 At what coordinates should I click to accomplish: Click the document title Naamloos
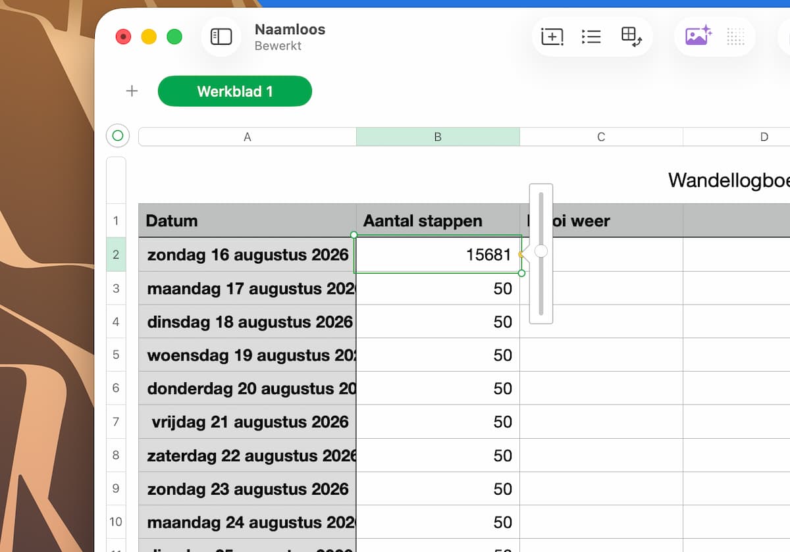click(x=290, y=30)
